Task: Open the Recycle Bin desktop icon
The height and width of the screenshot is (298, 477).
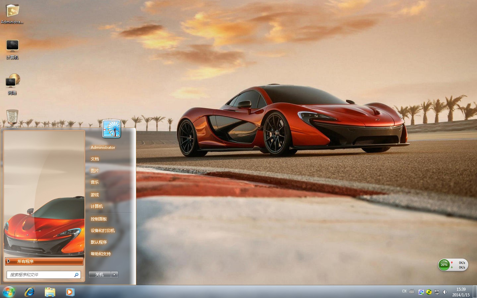Action: (12, 118)
